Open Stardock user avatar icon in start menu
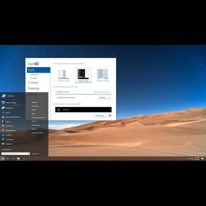This screenshot has width=206, height=206. tap(4, 96)
